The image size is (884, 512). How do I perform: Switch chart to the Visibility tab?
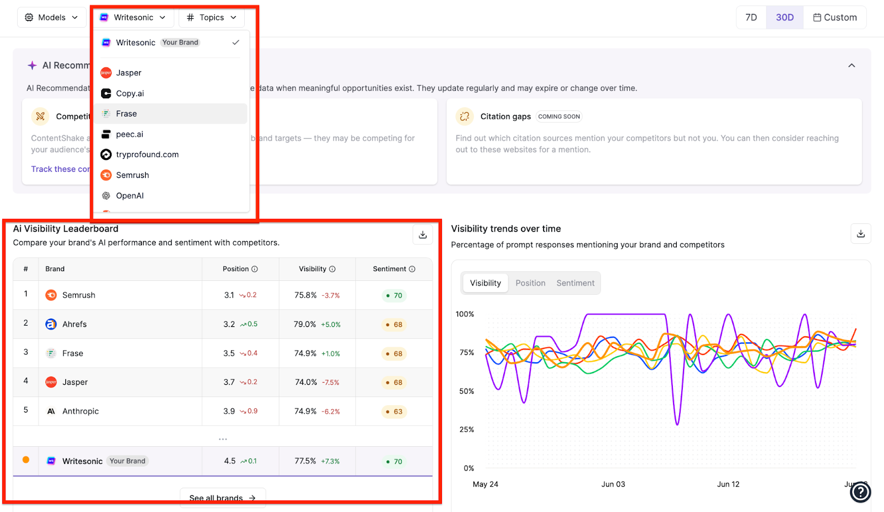tap(485, 283)
